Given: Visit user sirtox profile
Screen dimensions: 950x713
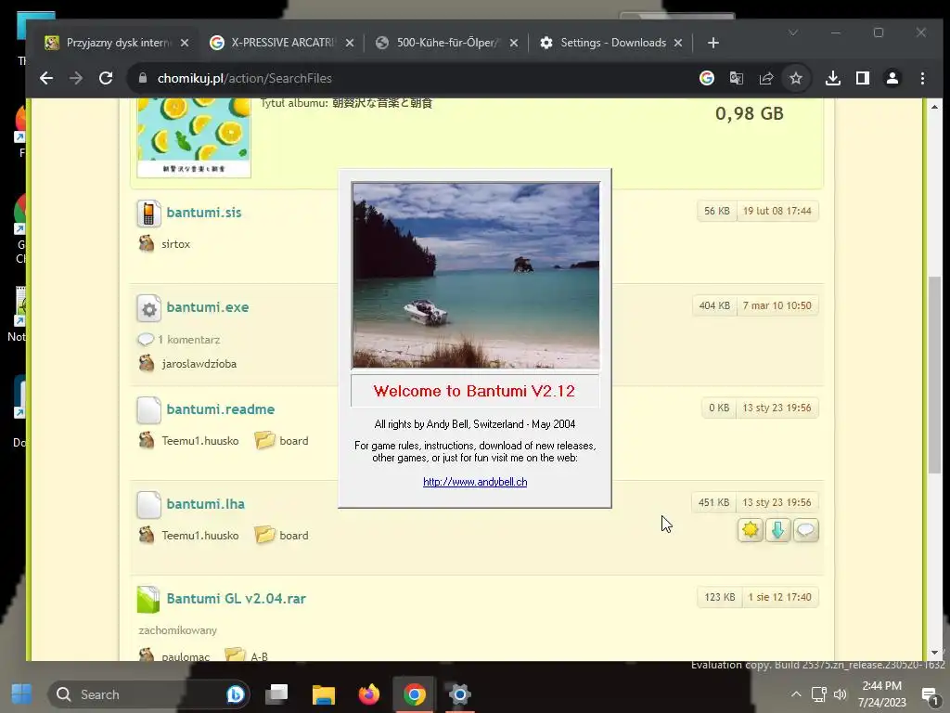Looking at the screenshot, I should [175, 244].
